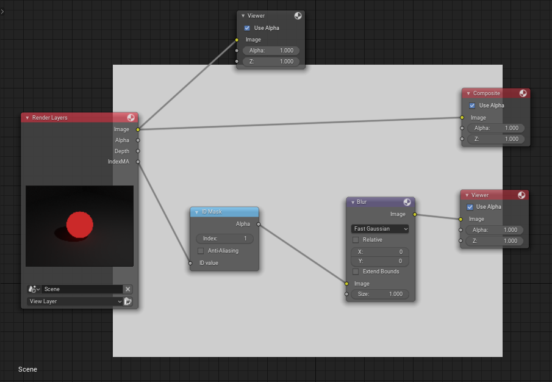Screen dimensions: 552x382
Task: Enable Relative checkbox in Blur node
Action: (356, 240)
